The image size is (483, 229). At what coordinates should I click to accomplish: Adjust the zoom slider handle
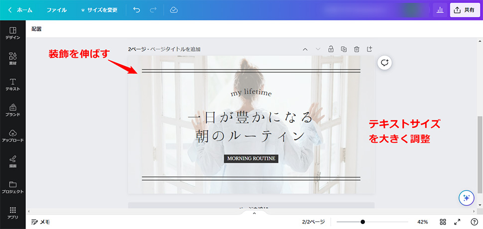coord(363,222)
